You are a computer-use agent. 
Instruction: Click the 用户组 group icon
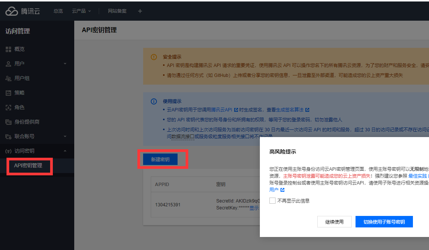tap(8, 78)
